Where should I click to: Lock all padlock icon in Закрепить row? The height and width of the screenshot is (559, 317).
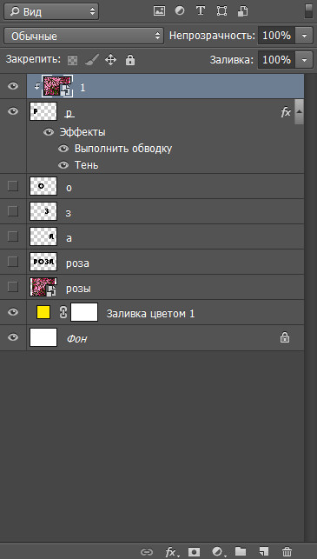point(130,60)
